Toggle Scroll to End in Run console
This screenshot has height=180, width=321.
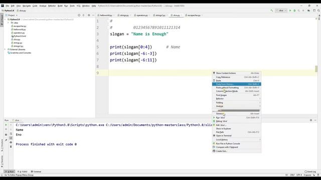click(11, 138)
